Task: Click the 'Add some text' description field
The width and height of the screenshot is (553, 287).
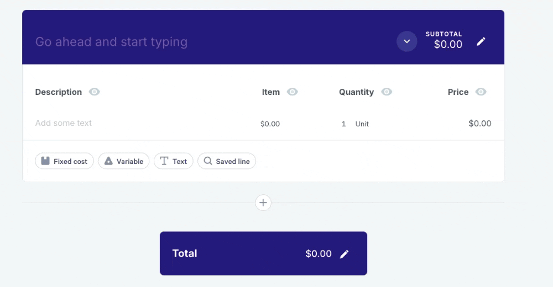Action: pyautogui.click(x=64, y=123)
